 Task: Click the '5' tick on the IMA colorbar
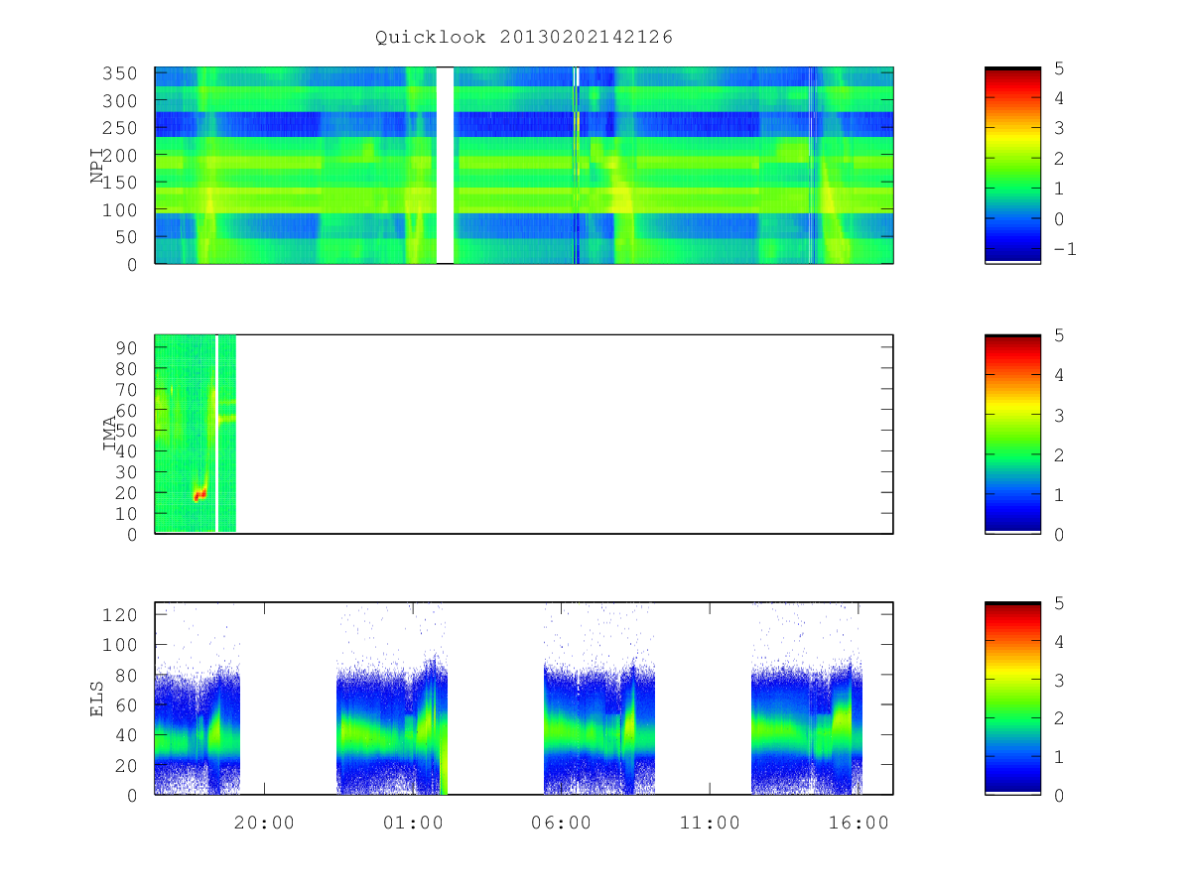coord(1057,335)
